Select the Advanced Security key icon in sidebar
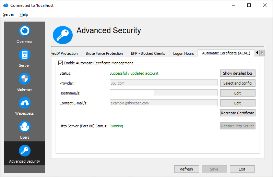Image resolution: width=273 pixels, height=177 pixels. coord(25,151)
